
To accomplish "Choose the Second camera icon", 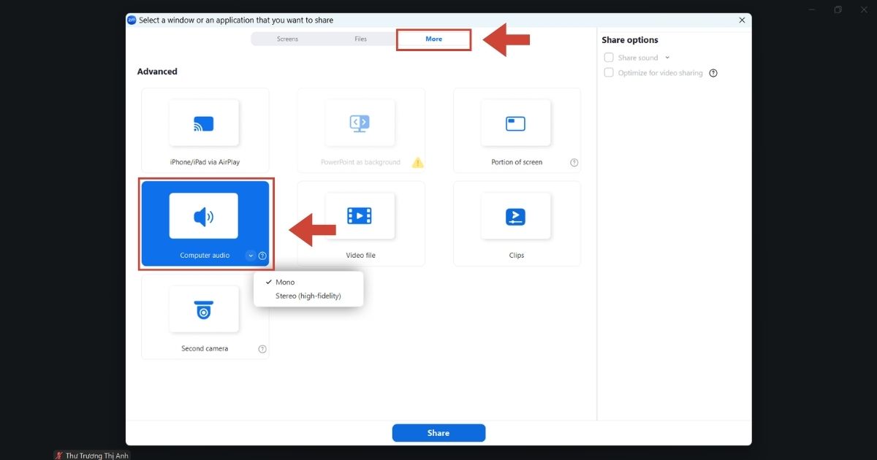I will [204, 309].
